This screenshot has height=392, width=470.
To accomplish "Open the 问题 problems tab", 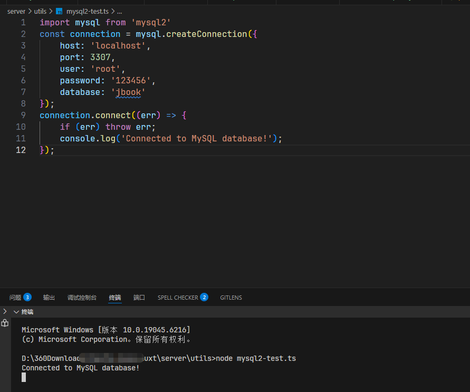I will coord(15,297).
